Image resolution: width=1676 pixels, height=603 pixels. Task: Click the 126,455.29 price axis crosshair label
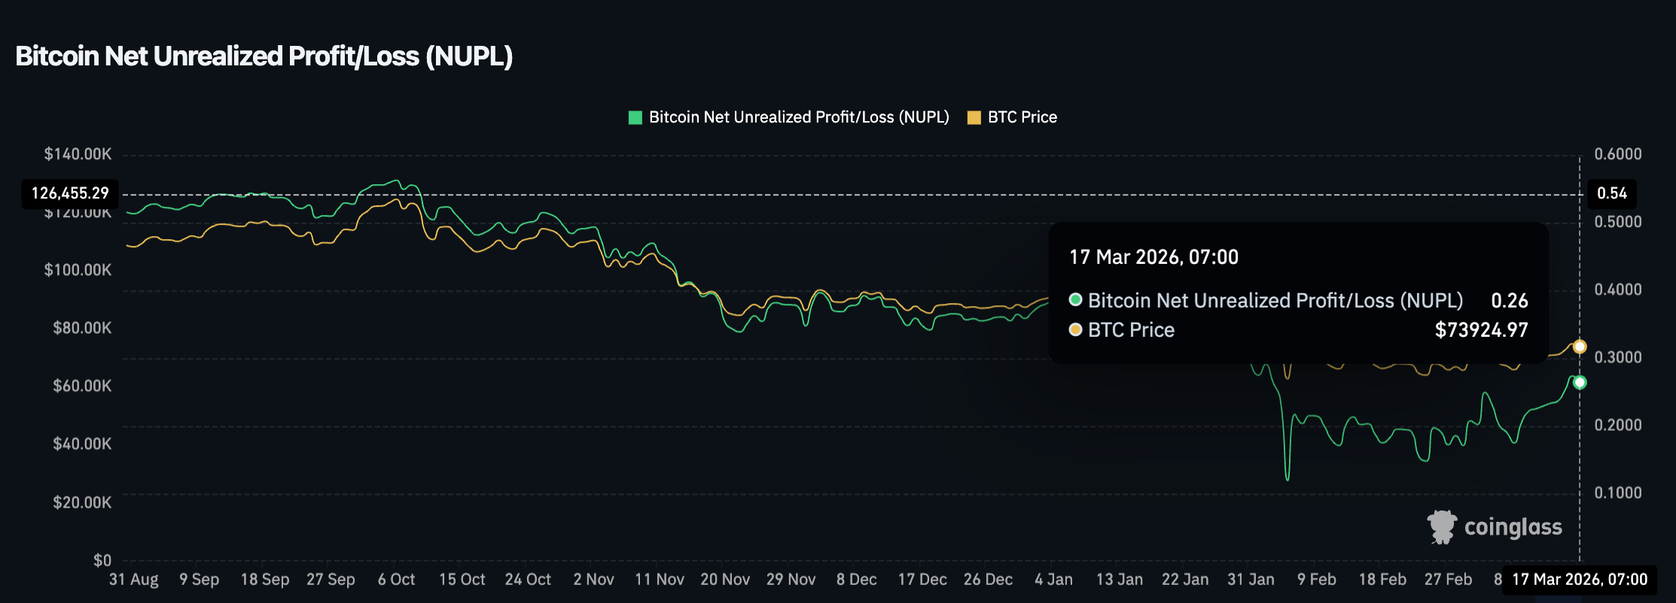70,193
